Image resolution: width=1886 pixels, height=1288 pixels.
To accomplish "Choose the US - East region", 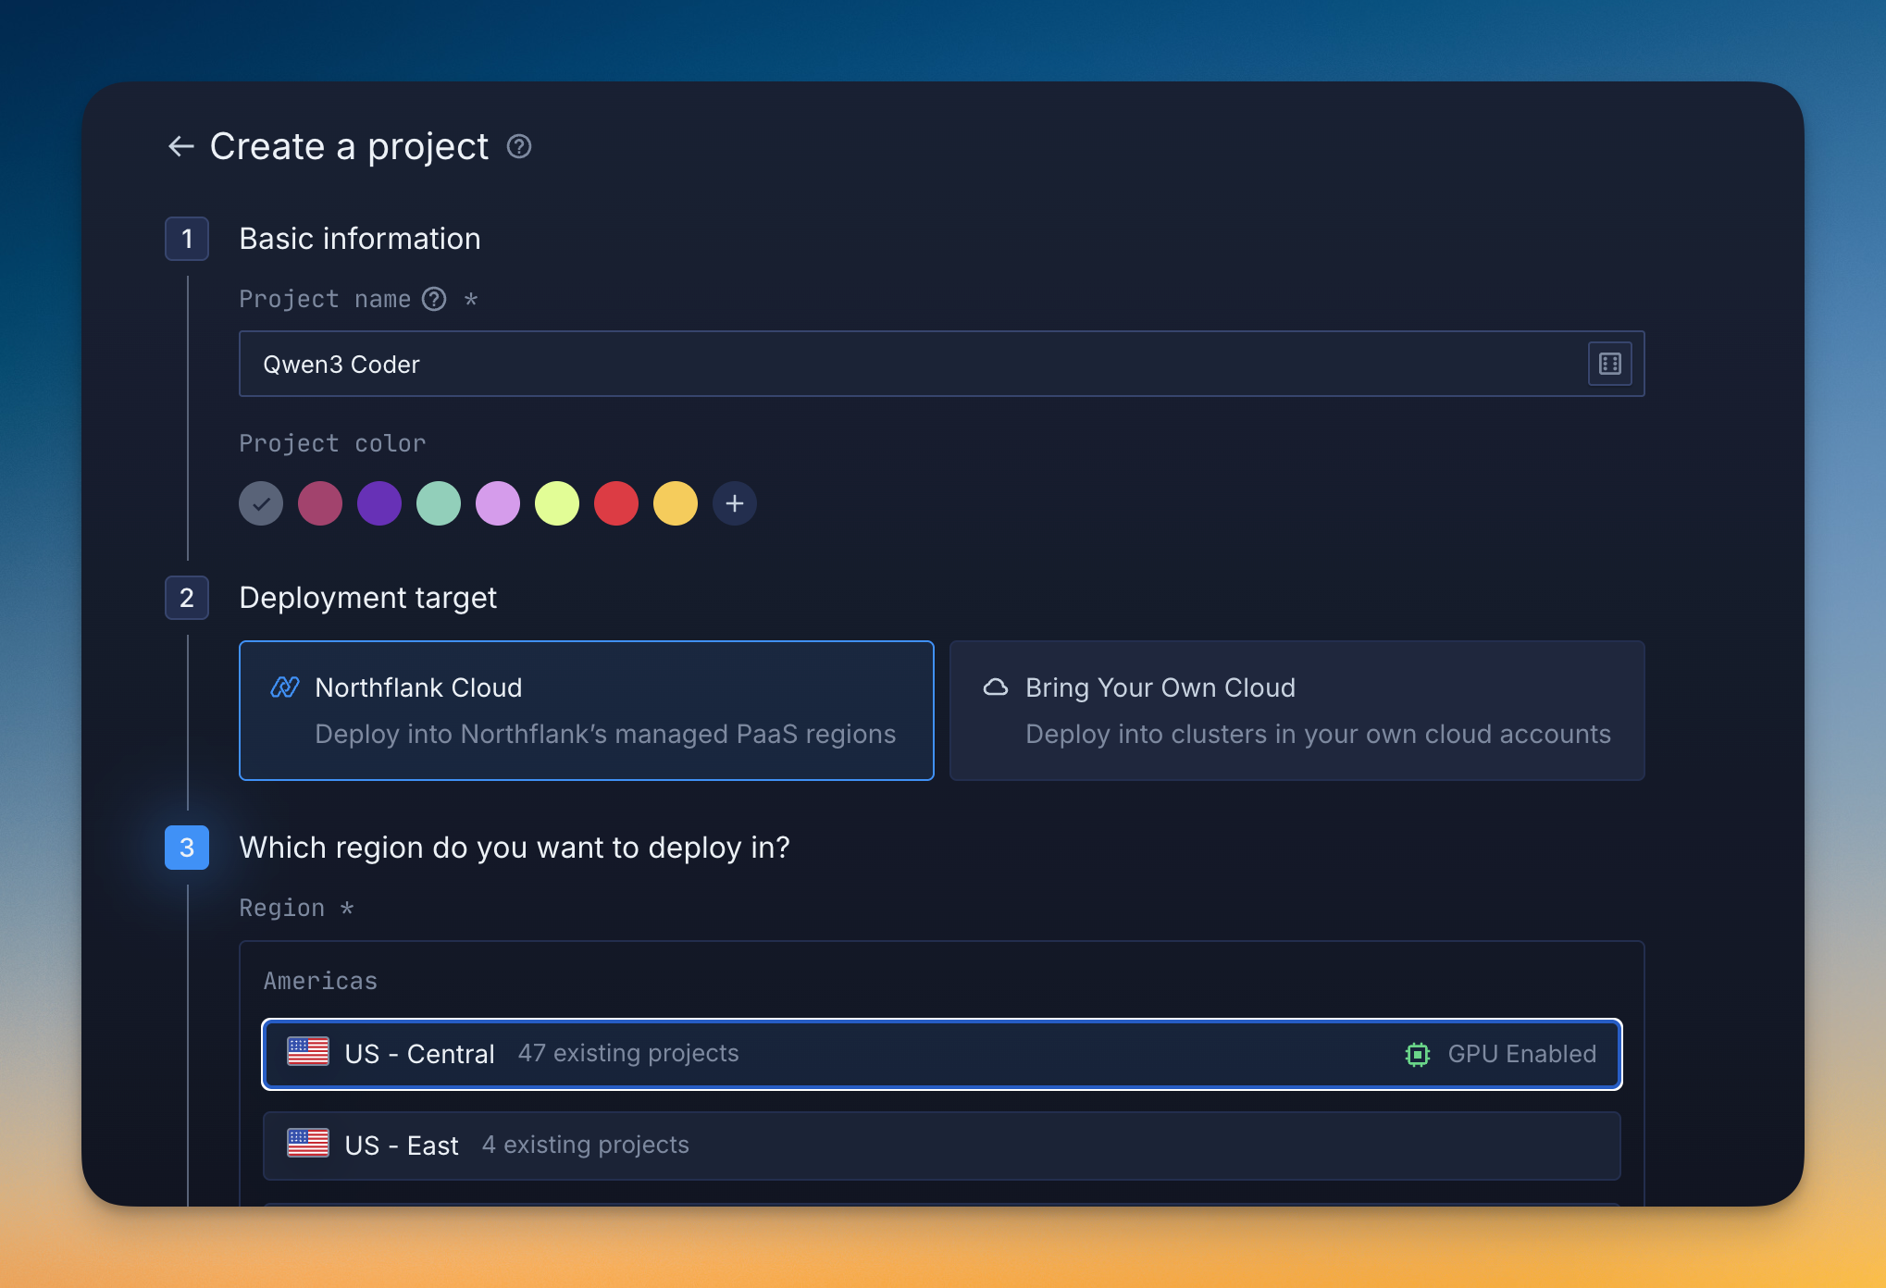I will click(x=942, y=1146).
